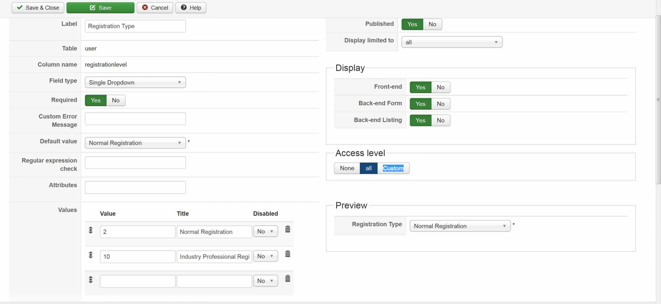This screenshot has height=304, width=661.
Task: Click the Save & Close button
Action: [x=38, y=8]
